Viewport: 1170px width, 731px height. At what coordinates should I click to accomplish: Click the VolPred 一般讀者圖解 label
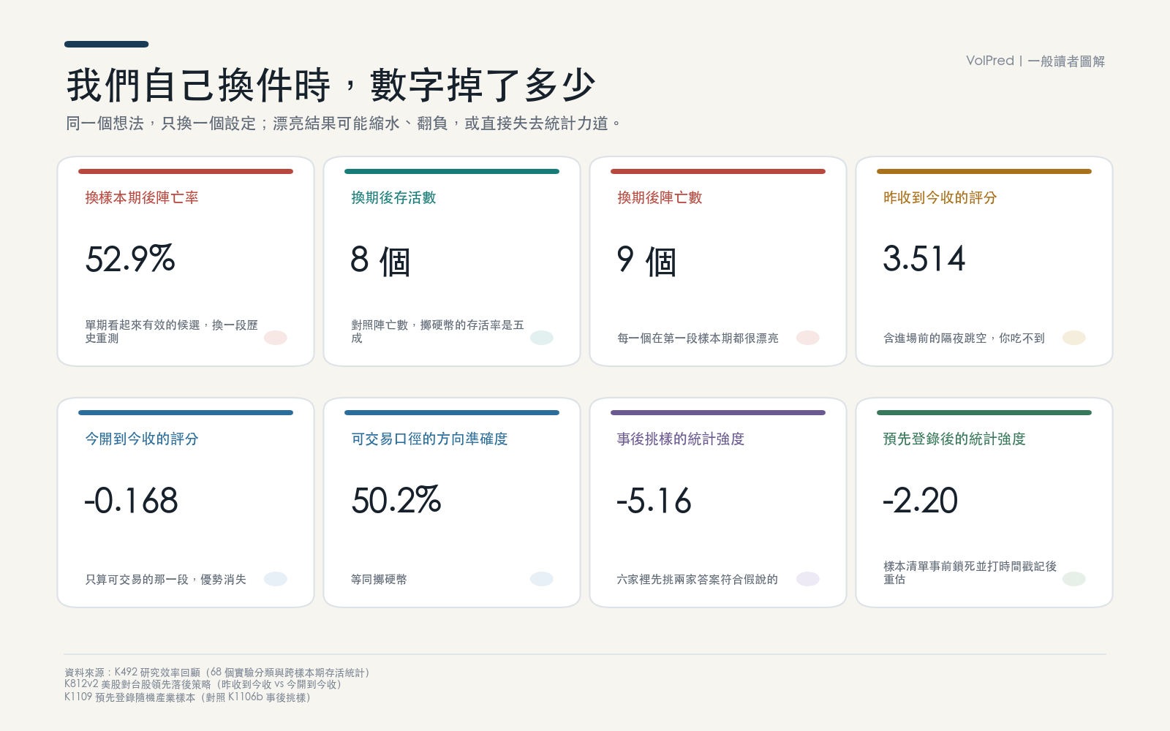[1035, 61]
